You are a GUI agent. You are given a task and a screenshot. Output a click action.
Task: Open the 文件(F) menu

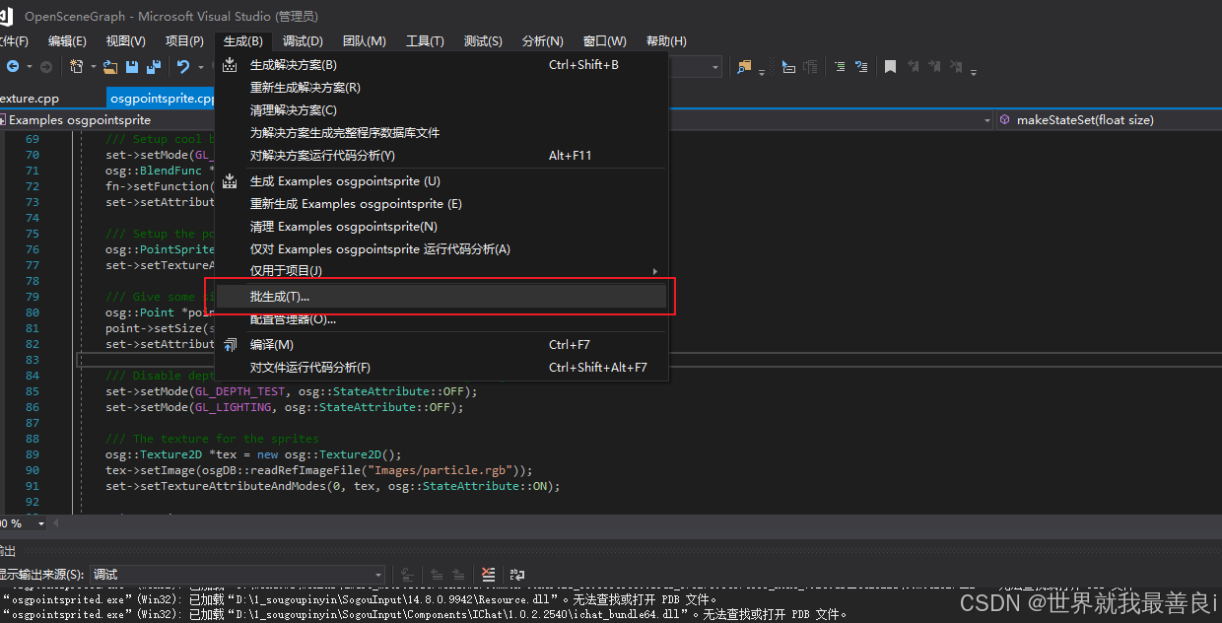(x=13, y=41)
